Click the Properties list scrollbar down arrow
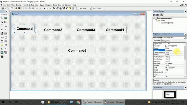 tap(185, 76)
